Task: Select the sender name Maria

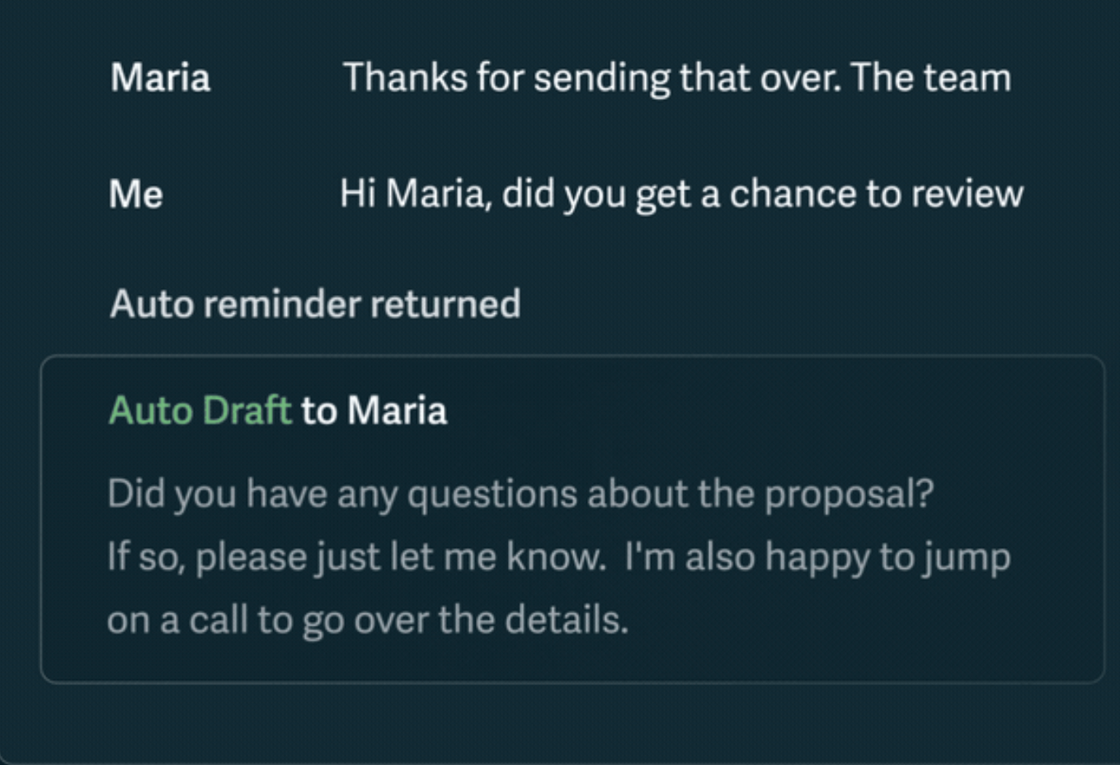Action: pyautogui.click(x=160, y=77)
